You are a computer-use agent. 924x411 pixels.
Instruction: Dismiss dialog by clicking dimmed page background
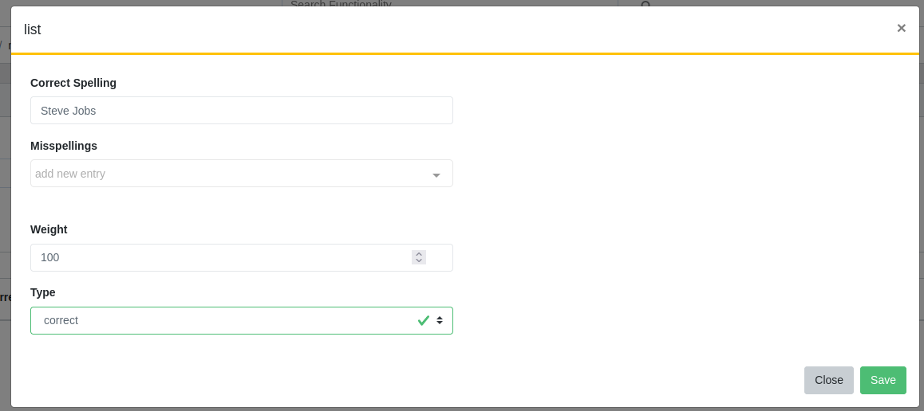pos(5,205)
